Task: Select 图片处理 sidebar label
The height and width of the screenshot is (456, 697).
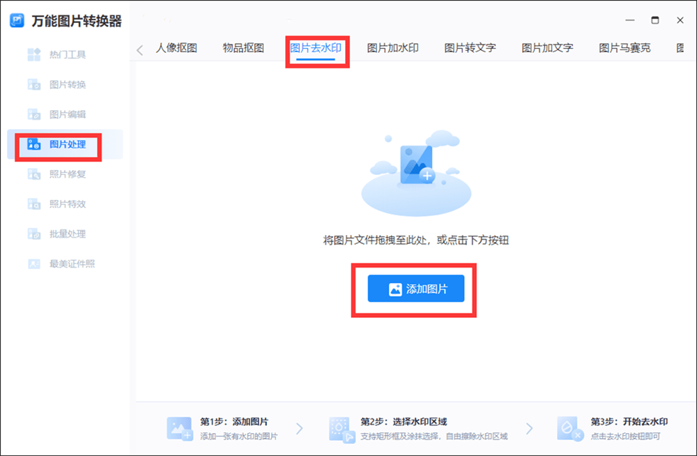Action: click(68, 144)
